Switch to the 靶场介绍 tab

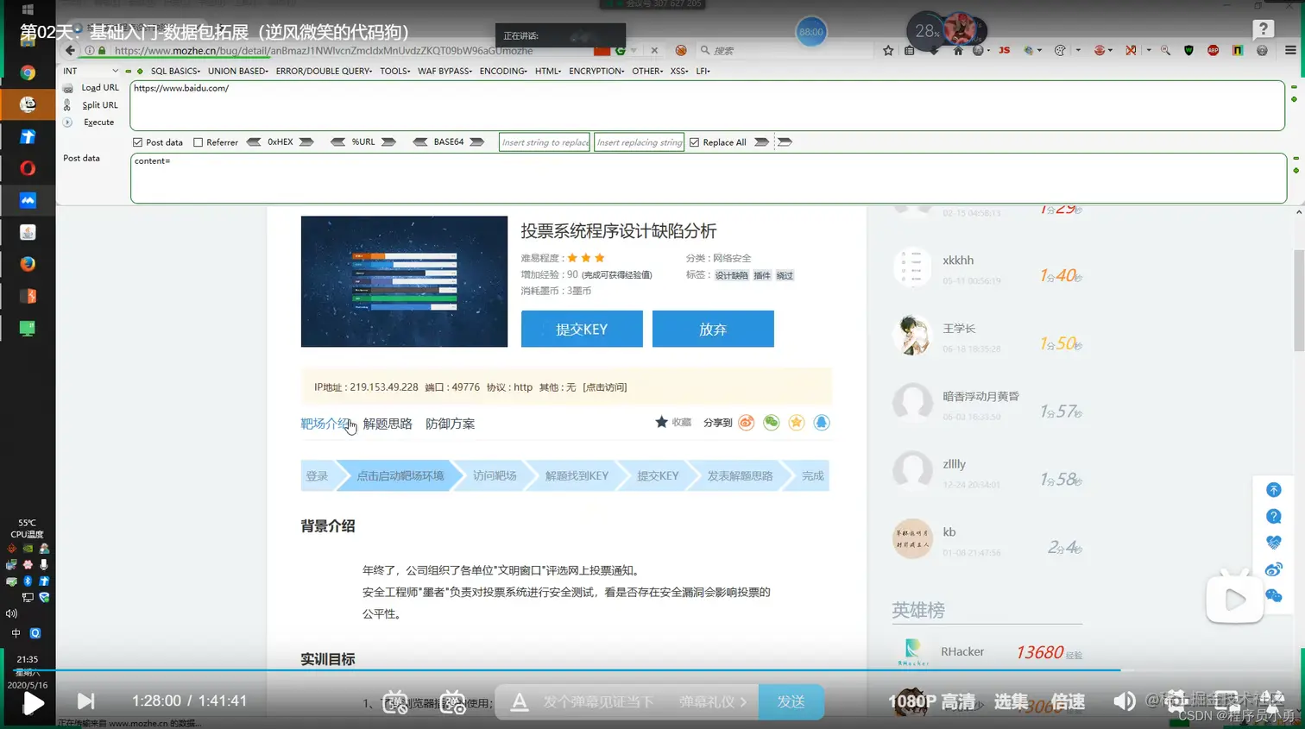coord(325,424)
